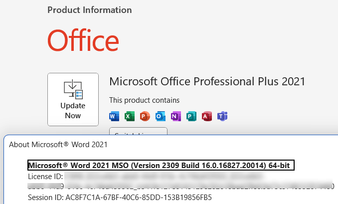Viewport: 338px width, 204px height.
Task: Click the red Office logo
Action: pos(83,40)
